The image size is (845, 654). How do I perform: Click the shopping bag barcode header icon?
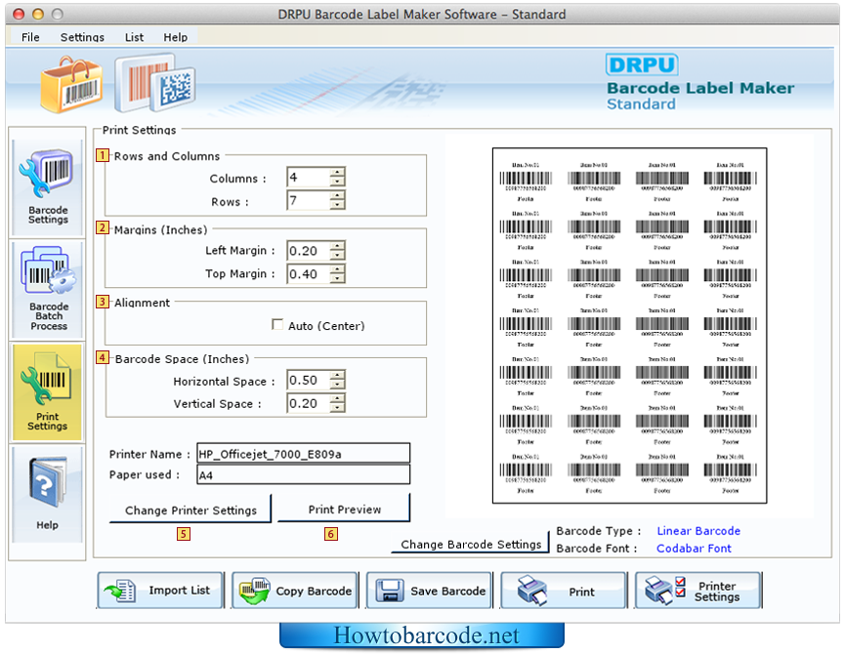pyautogui.click(x=71, y=85)
